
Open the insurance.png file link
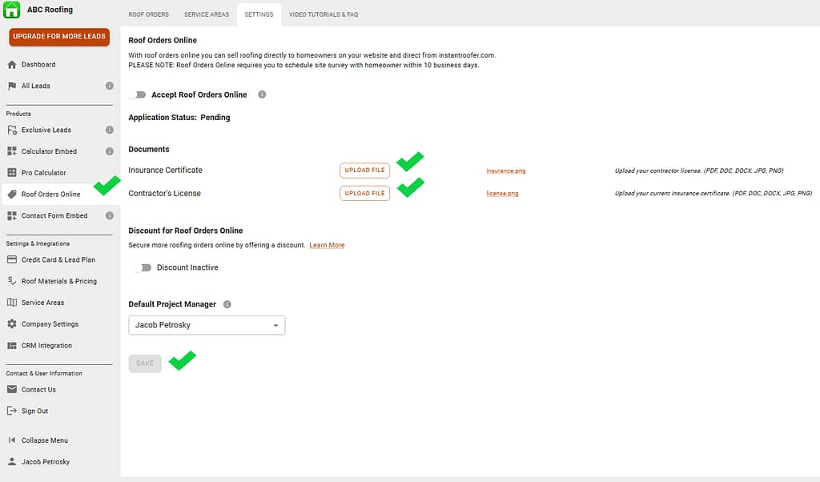(505, 171)
